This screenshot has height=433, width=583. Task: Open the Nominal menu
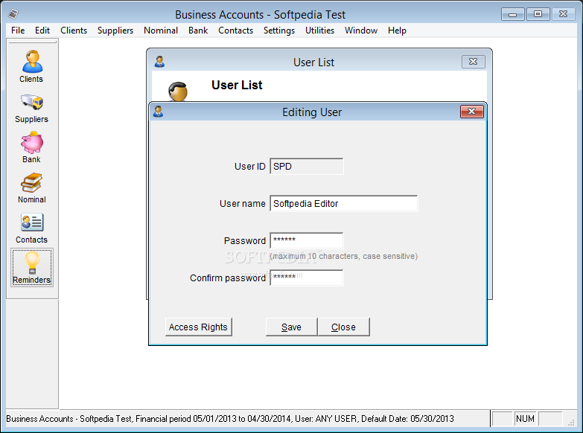point(161,31)
